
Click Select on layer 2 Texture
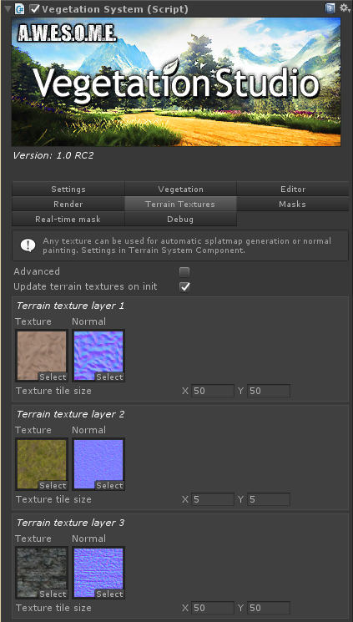(x=53, y=486)
